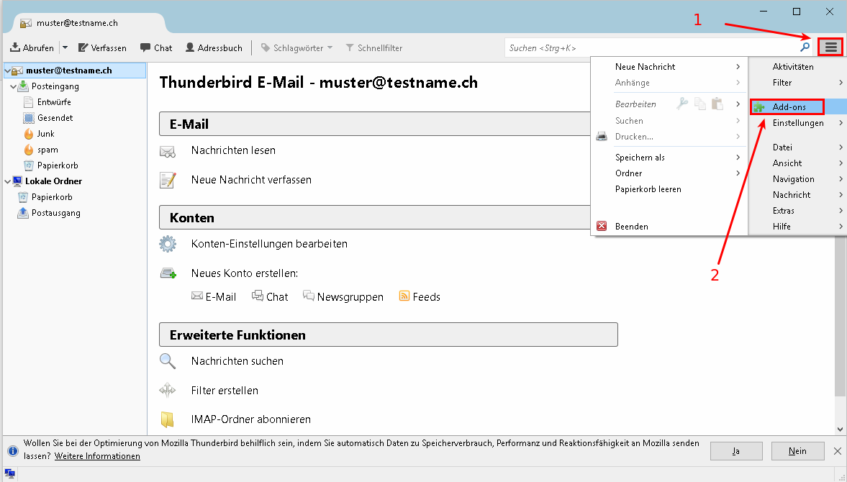This screenshot has height=482, width=847.
Task: Collapse the Posteingang folder
Action: coord(14,86)
